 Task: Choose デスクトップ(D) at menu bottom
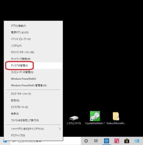(x=33, y=135)
